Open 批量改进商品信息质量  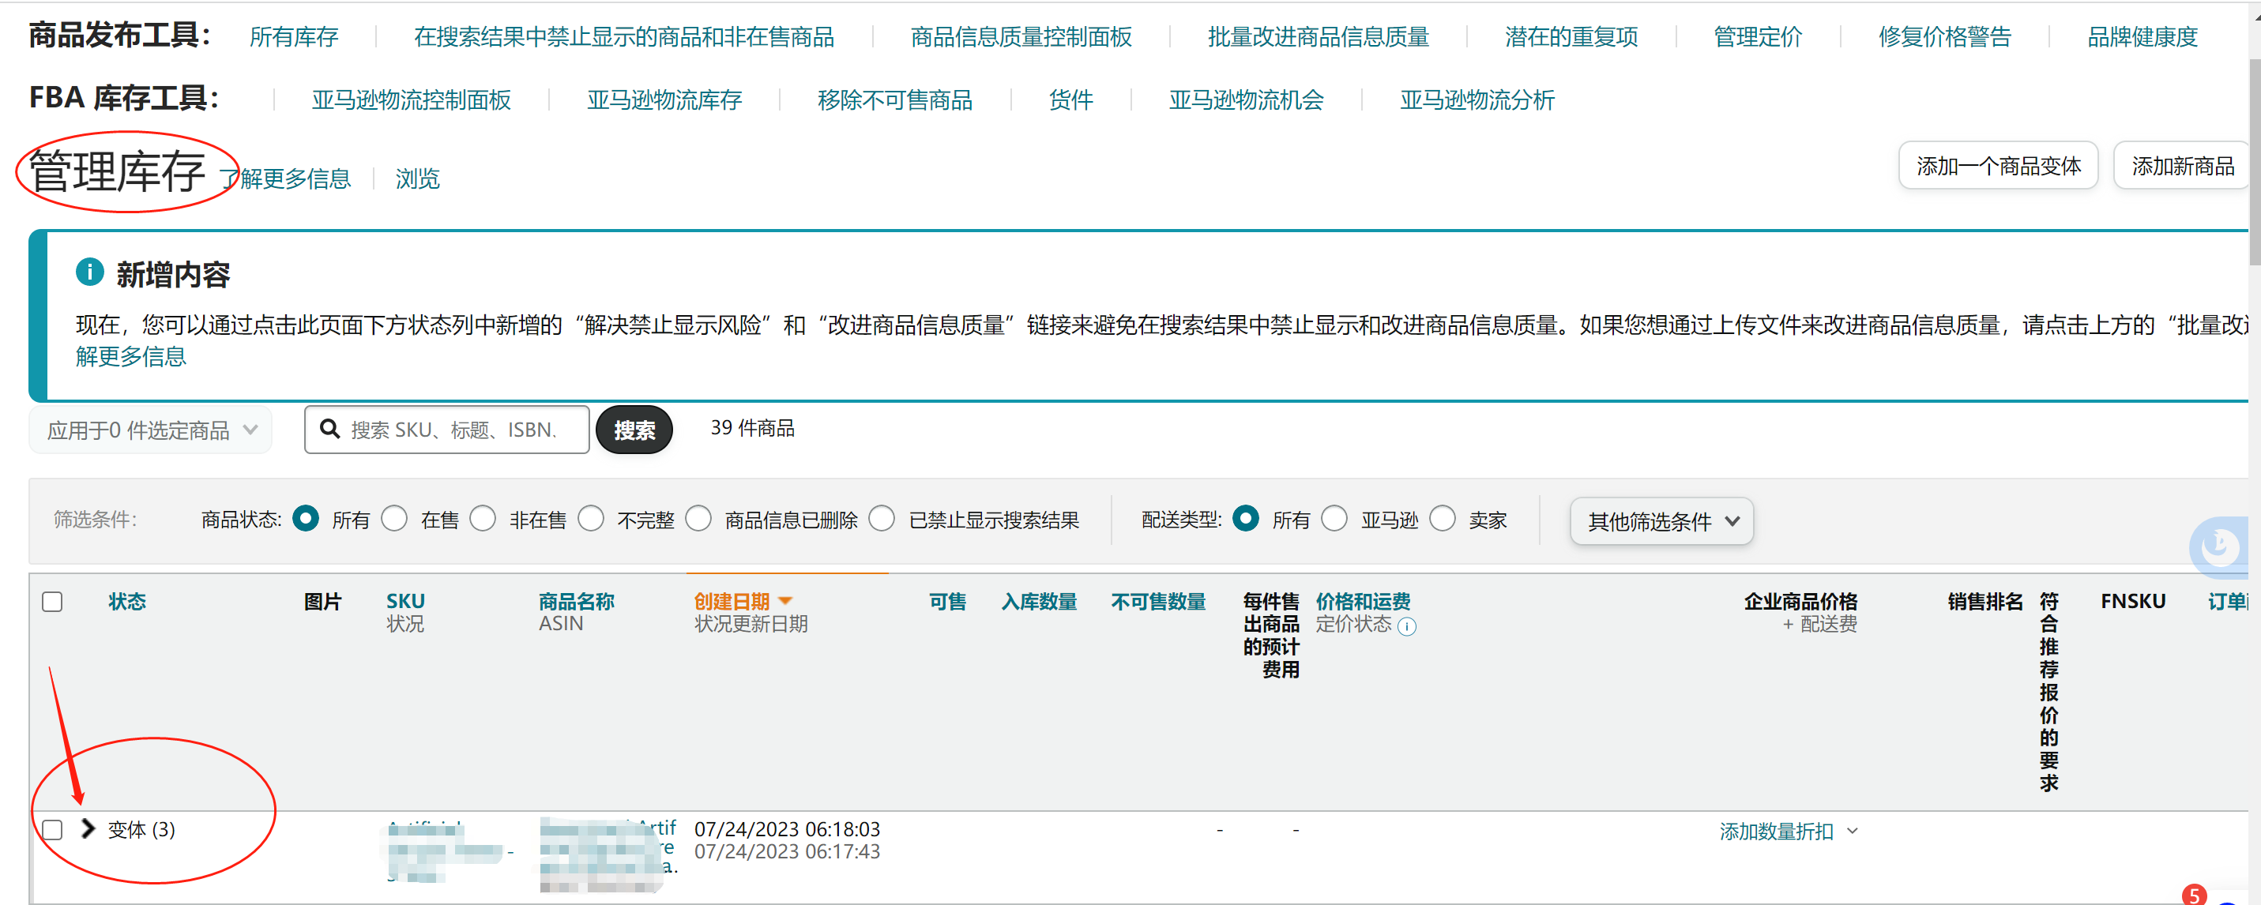[x=1319, y=37]
